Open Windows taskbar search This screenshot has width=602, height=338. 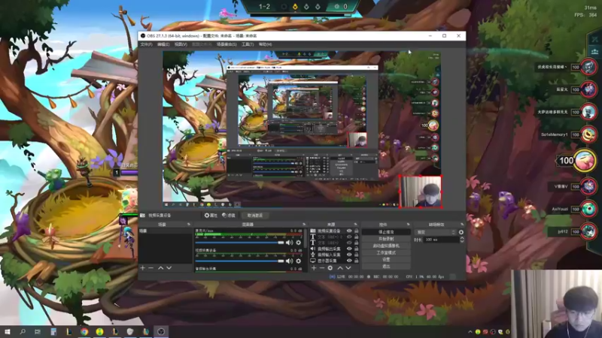[23, 331]
